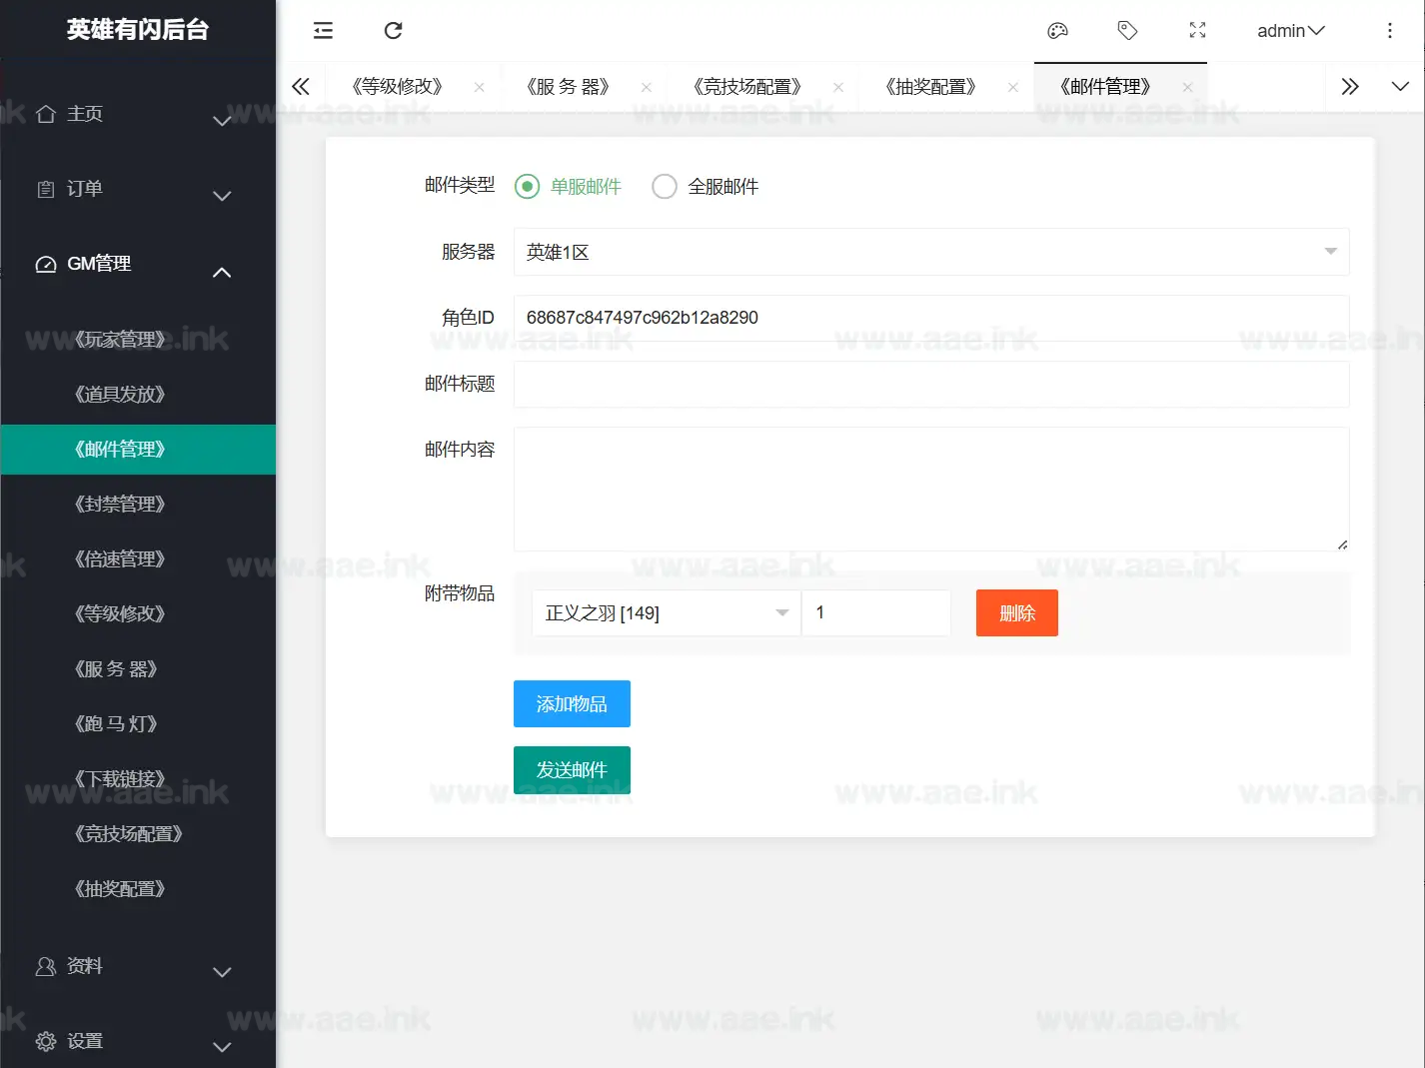Open the theme palette icon
1425x1068 pixels.
point(1057,30)
